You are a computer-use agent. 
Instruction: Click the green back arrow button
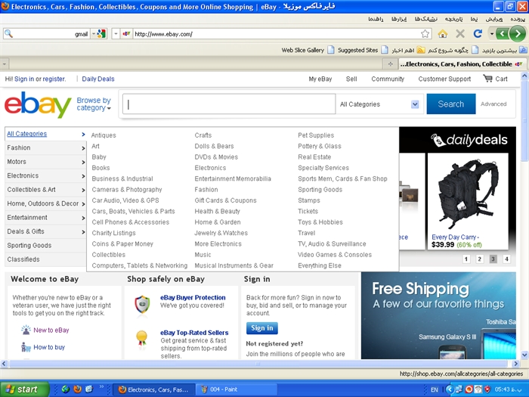point(502,34)
